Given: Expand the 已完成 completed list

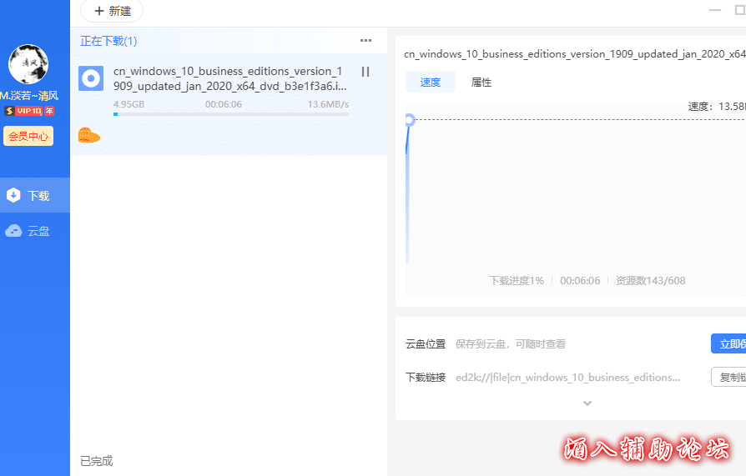Looking at the screenshot, I should coord(97,461).
